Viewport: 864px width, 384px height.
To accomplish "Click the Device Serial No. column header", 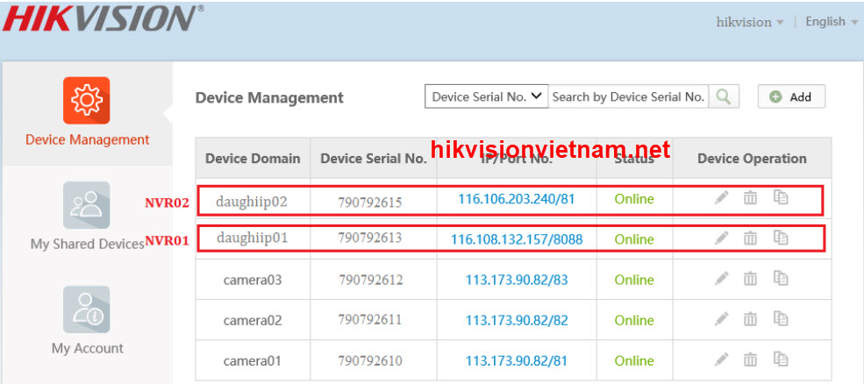I will coord(374,159).
